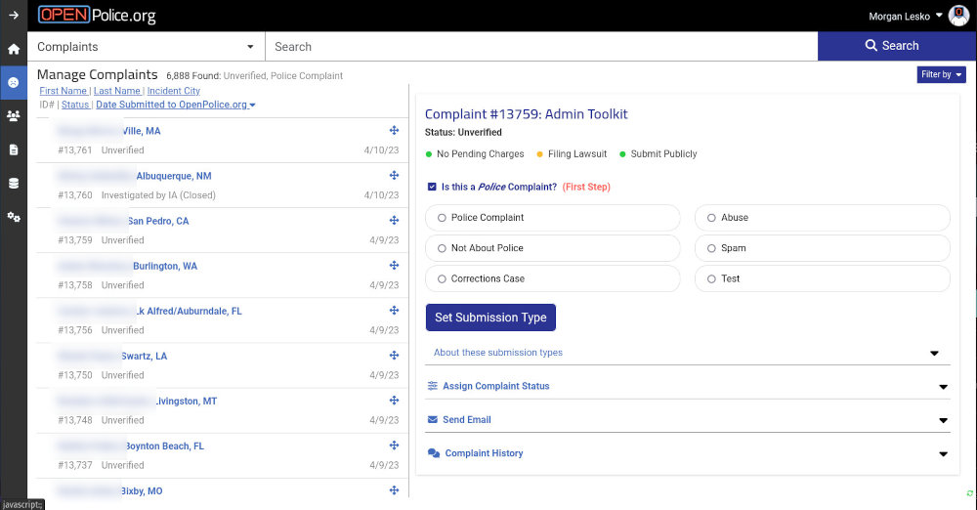Click the move icon for complaint #13,761

point(394,130)
